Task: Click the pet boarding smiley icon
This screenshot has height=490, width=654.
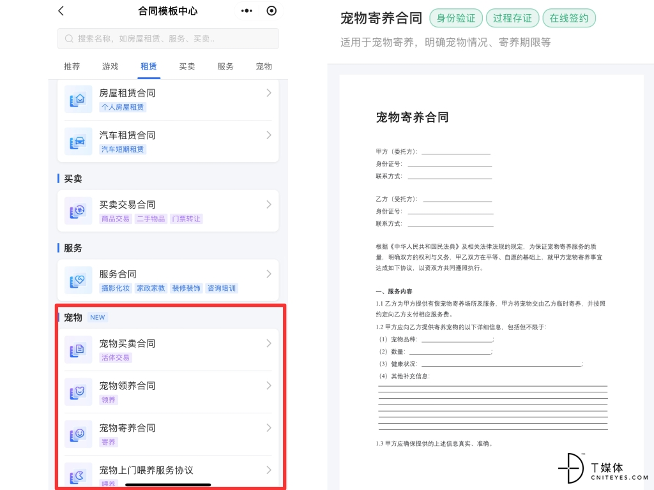Action: click(x=78, y=434)
